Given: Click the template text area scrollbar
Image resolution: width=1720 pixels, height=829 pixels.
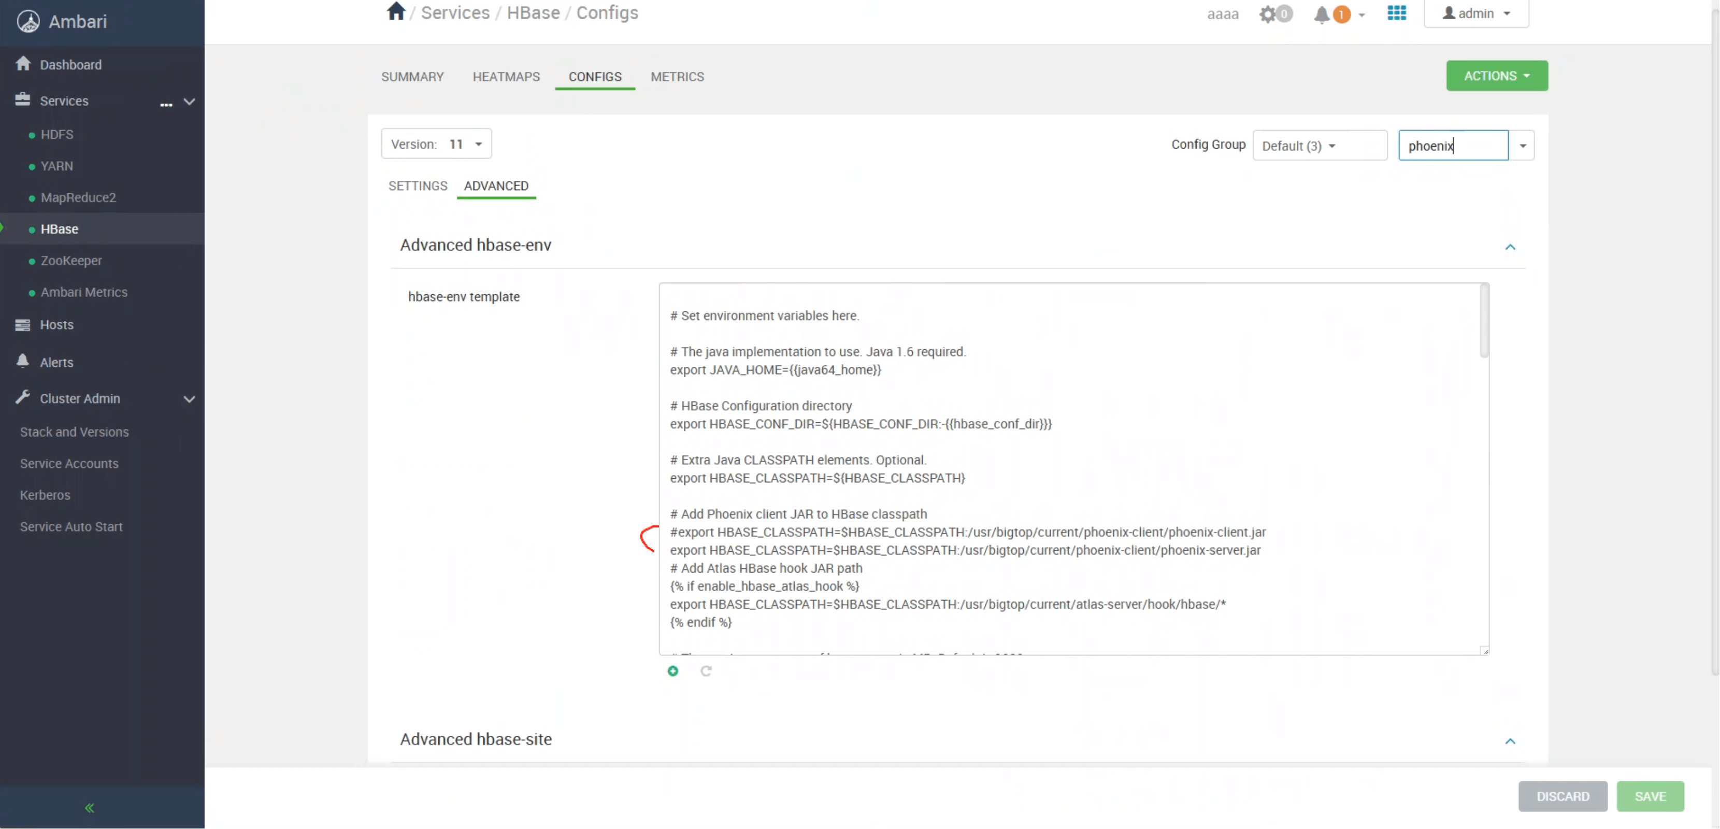Looking at the screenshot, I should coord(1484,321).
